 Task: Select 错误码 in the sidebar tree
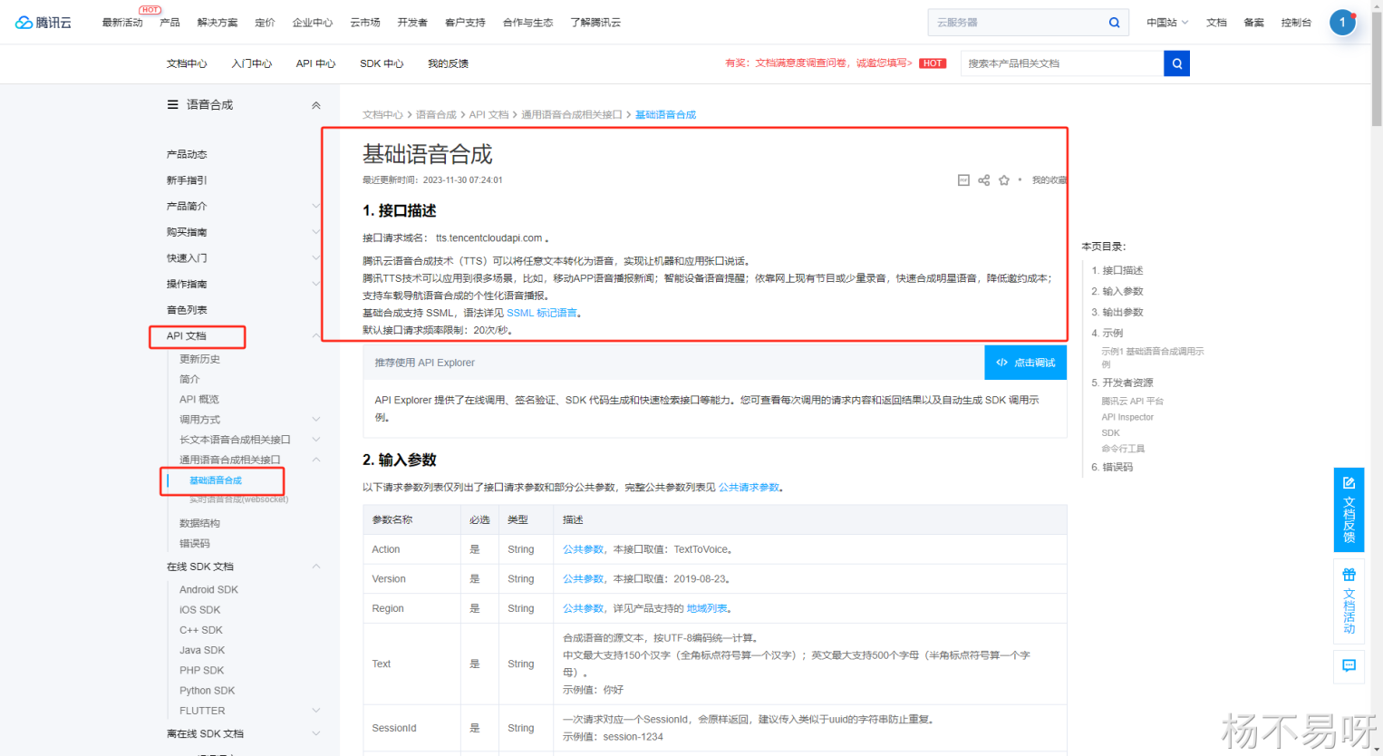pos(195,544)
